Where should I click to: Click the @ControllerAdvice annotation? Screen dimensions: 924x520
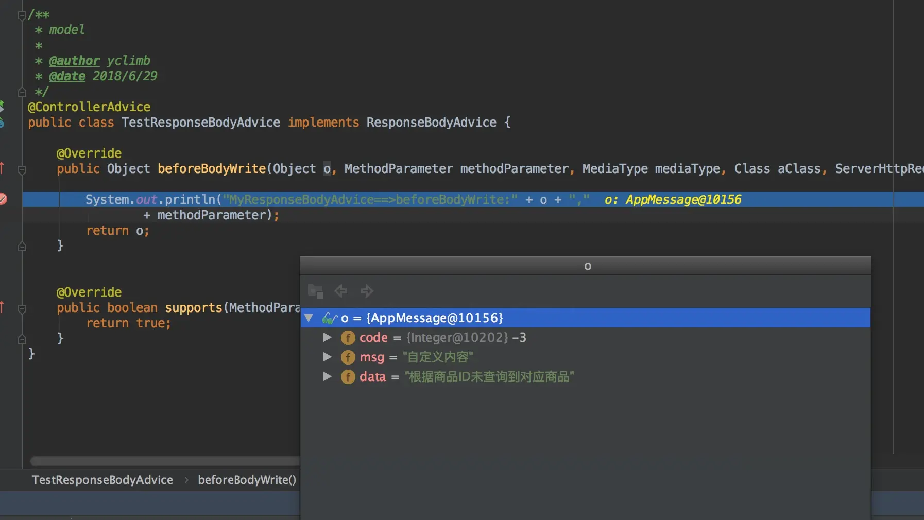[x=89, y=107]
